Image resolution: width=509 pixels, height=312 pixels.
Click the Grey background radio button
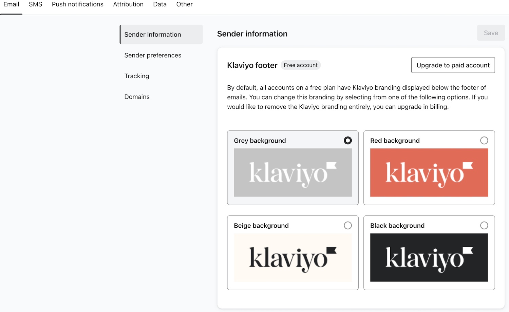[x=348, y=140]
